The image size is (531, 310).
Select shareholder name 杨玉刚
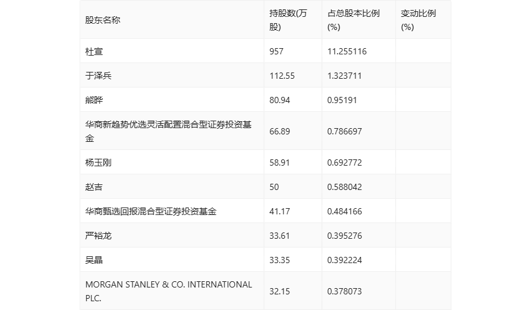(98, 162)
